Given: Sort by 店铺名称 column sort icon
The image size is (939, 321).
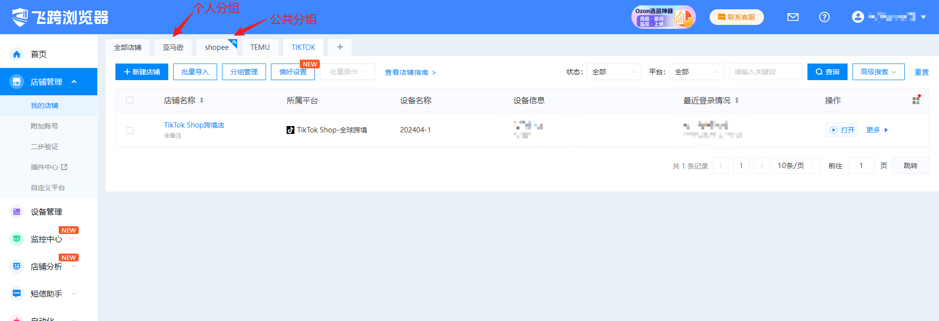Looking at the screenshot, I should pyautogui.click(x=201, y=100).
